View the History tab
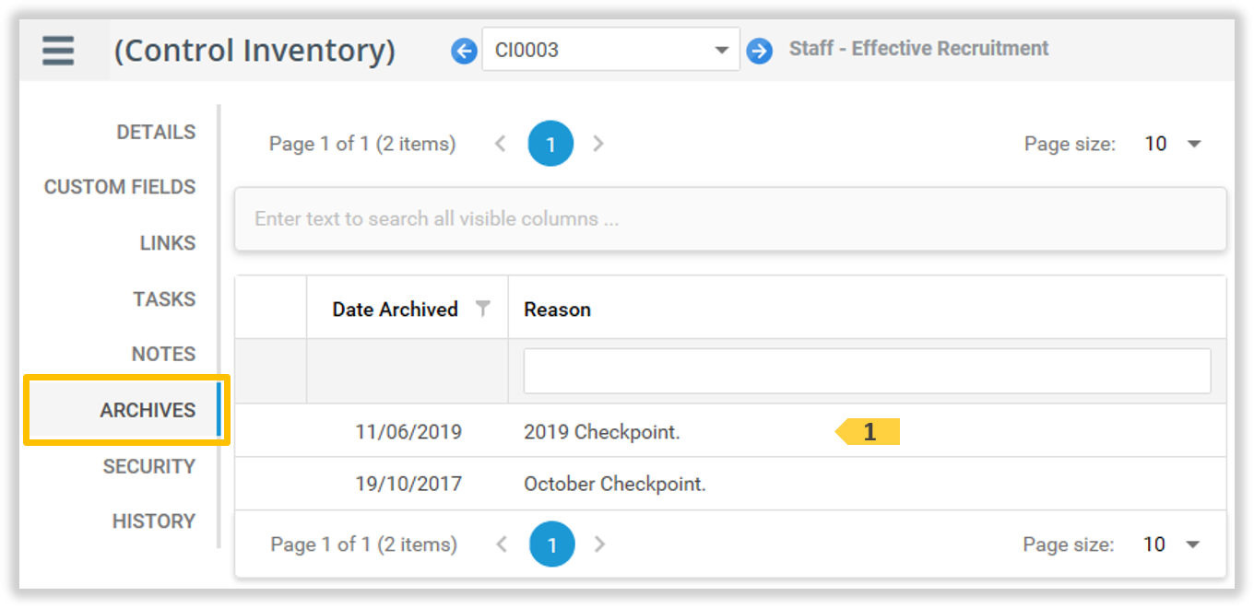The image size is (1254, 608). [154, 521]
